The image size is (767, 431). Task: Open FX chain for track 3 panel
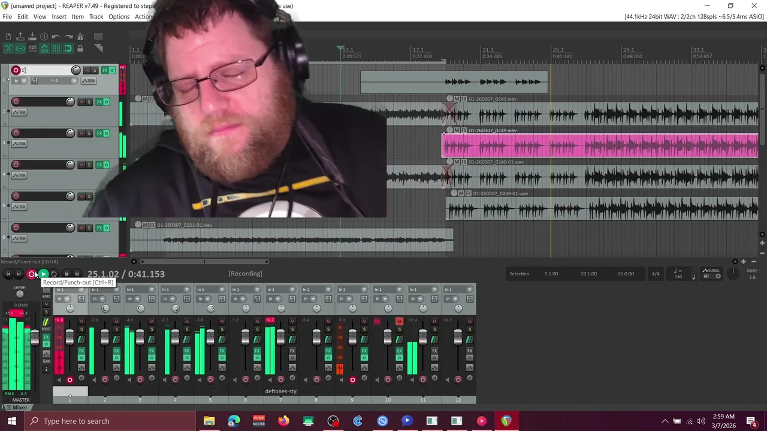click(100, 133)
